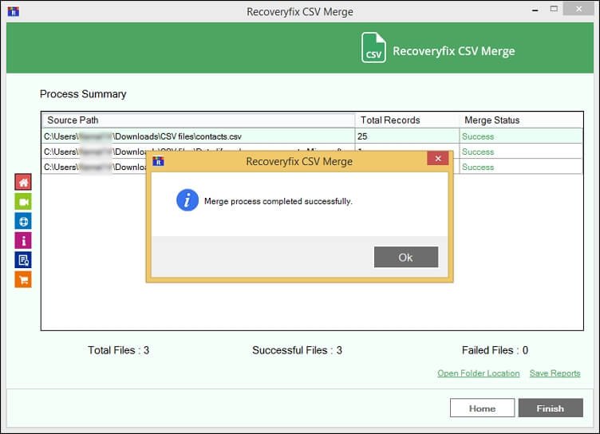Click the Failed Files : 0 label

click(495, 350)
